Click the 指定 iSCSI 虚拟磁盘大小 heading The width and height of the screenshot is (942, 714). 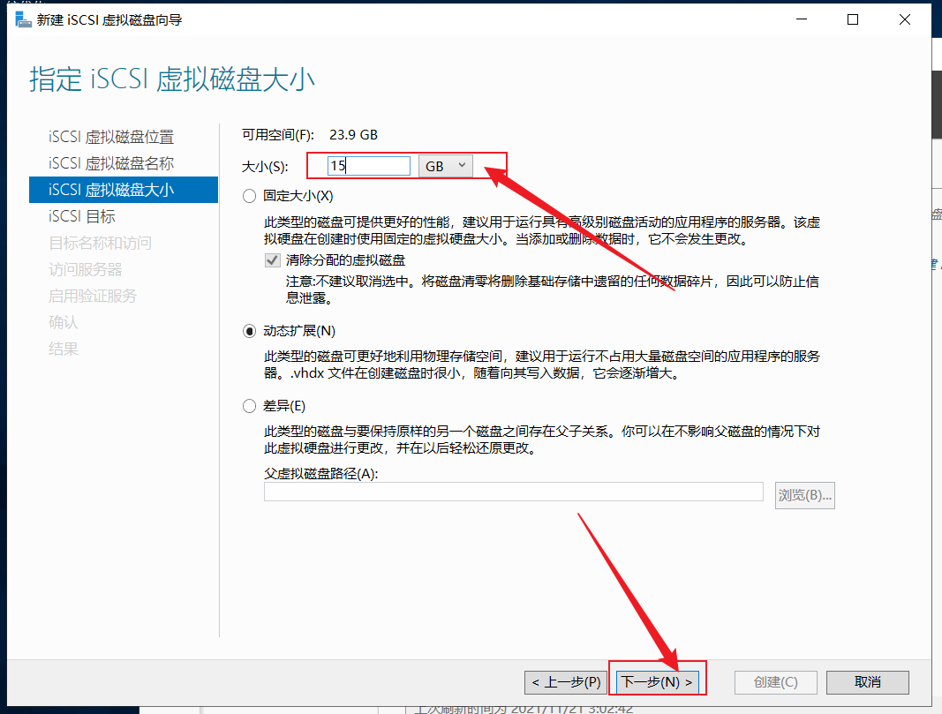click(x=172, y=79)
